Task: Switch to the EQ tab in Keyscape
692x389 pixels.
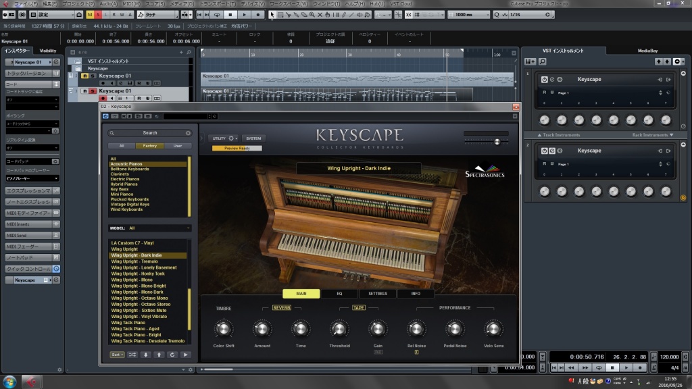Action: click(340, 293)
